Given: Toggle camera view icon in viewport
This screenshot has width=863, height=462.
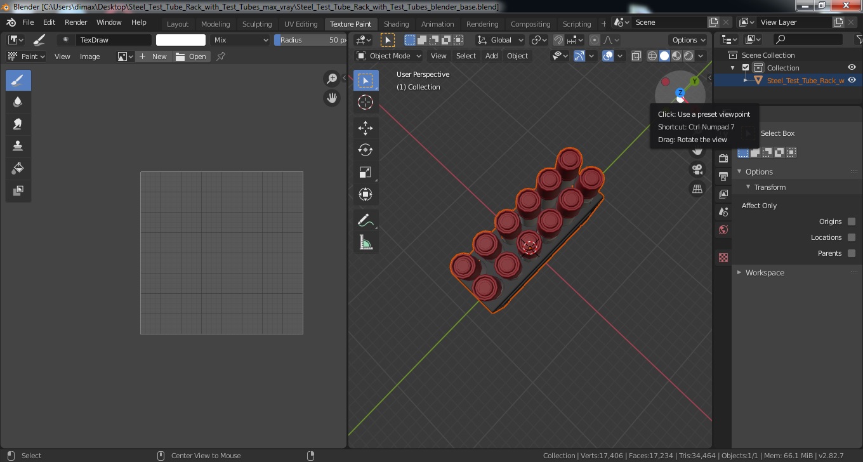Looking at the screenshot, I should [697, 169].
